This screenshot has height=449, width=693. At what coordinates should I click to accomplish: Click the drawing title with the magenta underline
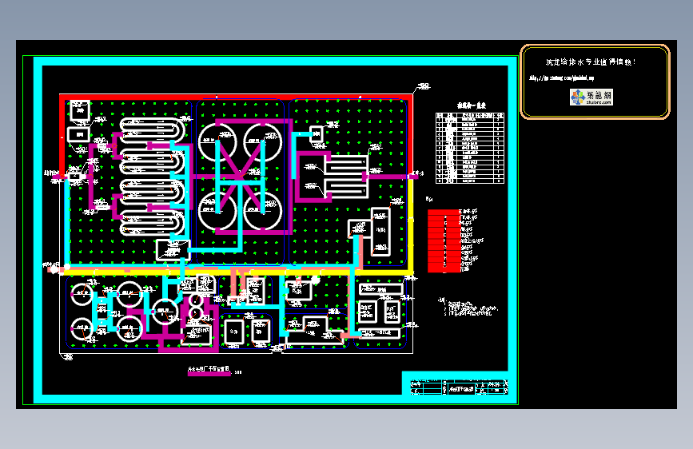tap(209, 370)
